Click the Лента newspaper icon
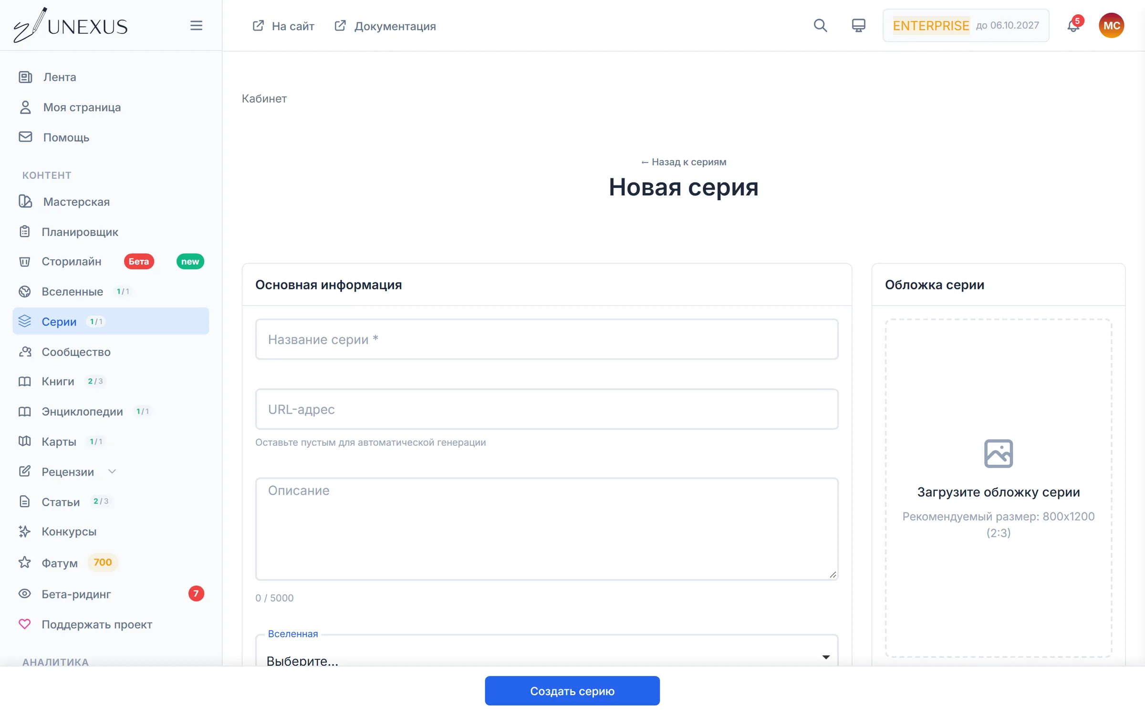This screenshot has height=715, width=1145. pos(25,77)
